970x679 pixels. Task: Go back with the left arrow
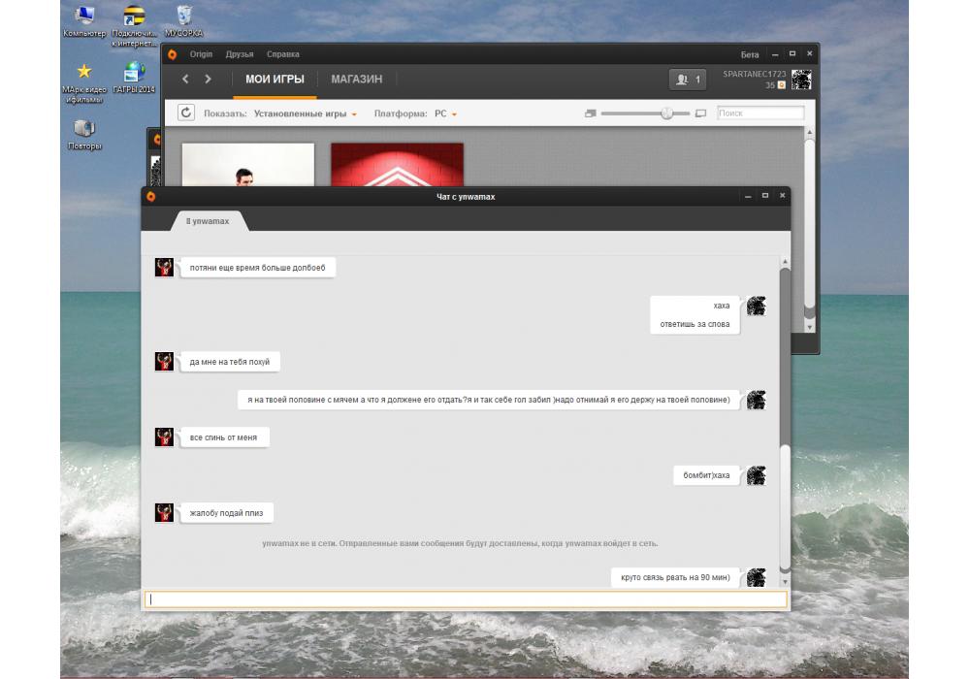(185, 80)
